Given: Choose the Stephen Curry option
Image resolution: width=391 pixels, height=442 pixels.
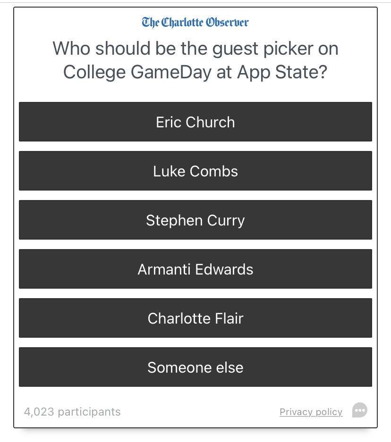Looking at the screenshot, I should [x=195, y=220].
